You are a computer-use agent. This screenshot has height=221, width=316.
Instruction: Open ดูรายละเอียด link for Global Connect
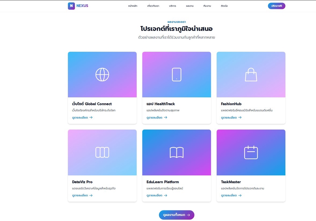(x=82, y=117)
